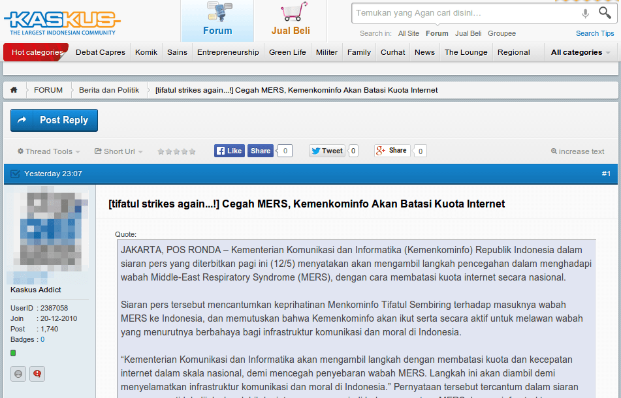Image resolution: width=621 pixels, height=398 pixels.
Task: Open the Sains category
Action: click(177, 52)
